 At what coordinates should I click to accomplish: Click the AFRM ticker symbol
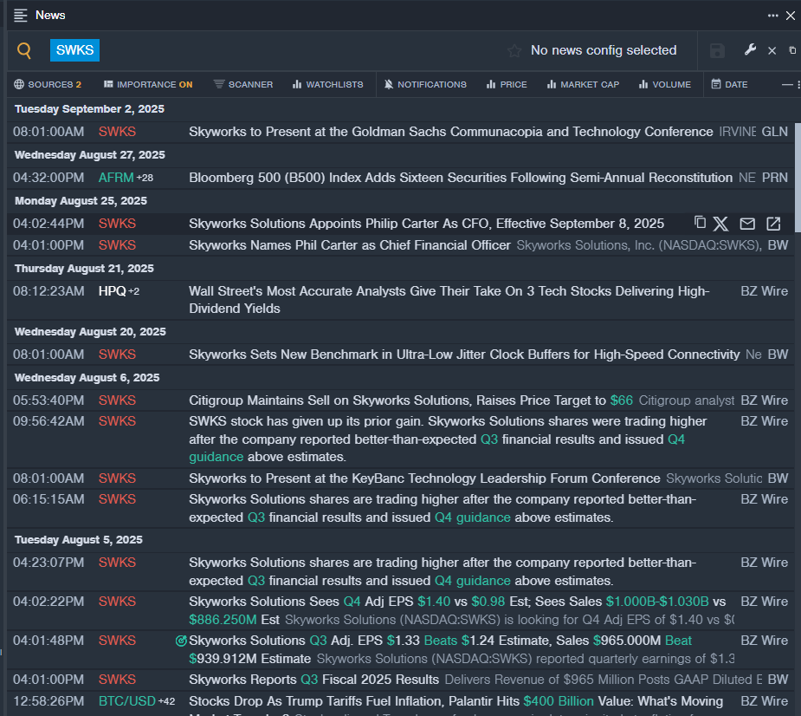[x=116, y=178]
